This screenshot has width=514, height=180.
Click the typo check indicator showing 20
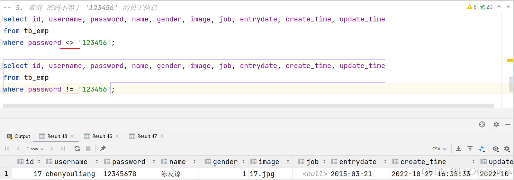click(486, 7)
